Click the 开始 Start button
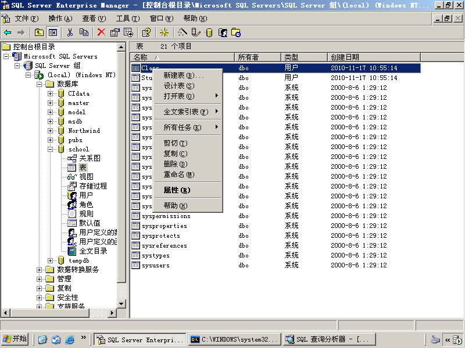 click(x=15, y=339)
